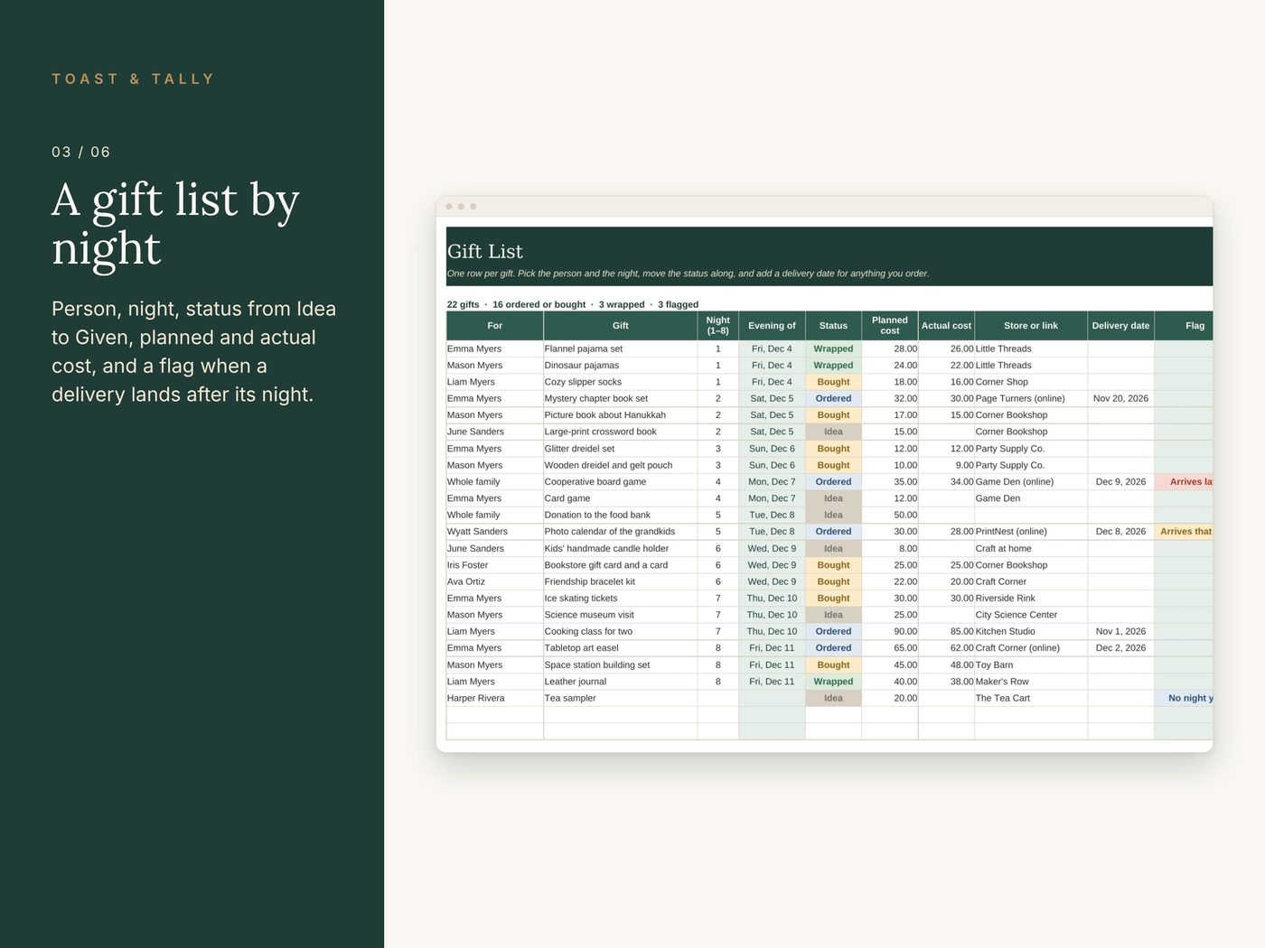Select the empty night cell for Tea sampler
Screen dimensions: 1265x948
tap(718, 698)
